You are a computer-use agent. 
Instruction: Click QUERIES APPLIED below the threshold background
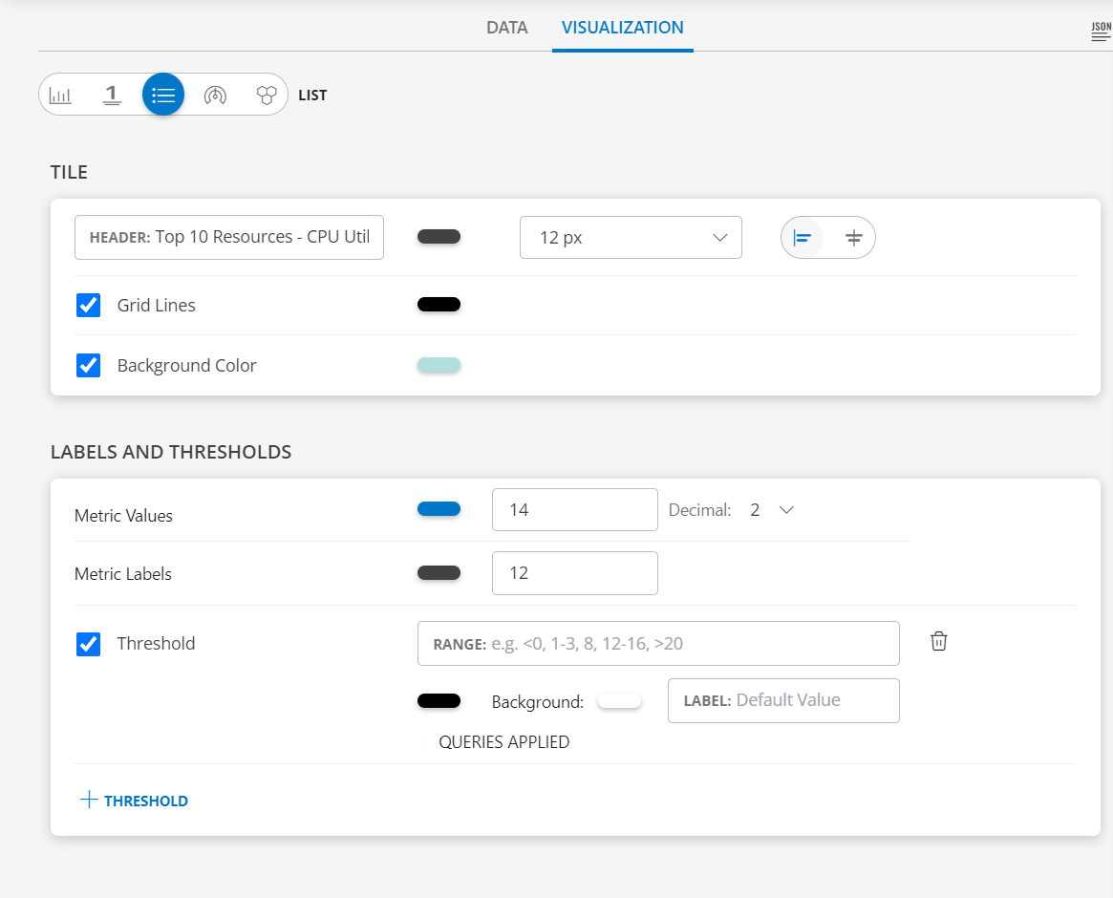(503, 741)
